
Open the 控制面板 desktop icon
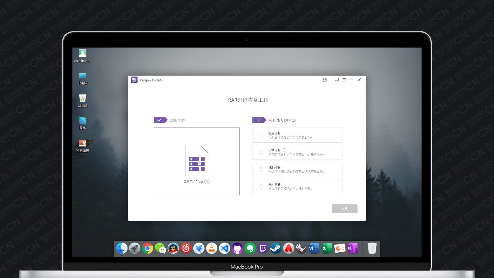83,146
